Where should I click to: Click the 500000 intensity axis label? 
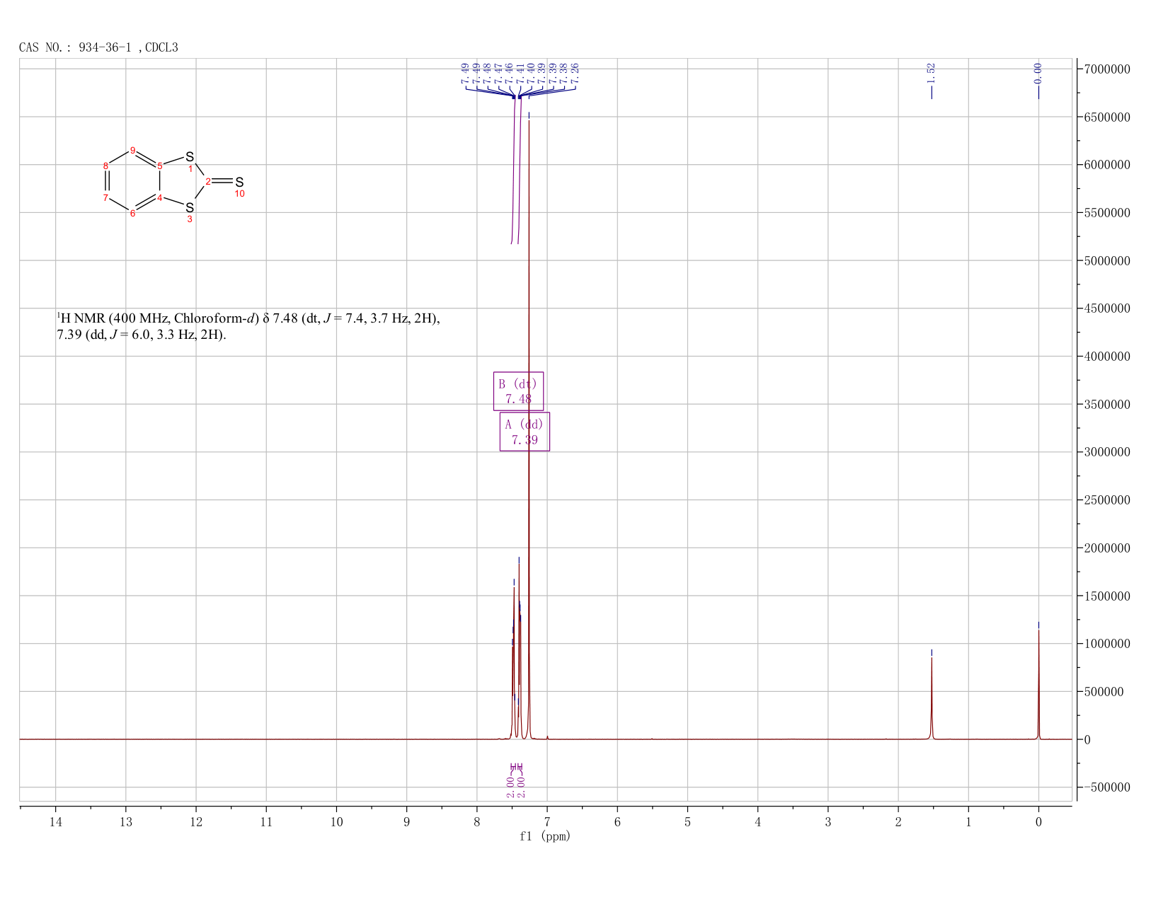pyautogui.click(x=1104, y=692)
